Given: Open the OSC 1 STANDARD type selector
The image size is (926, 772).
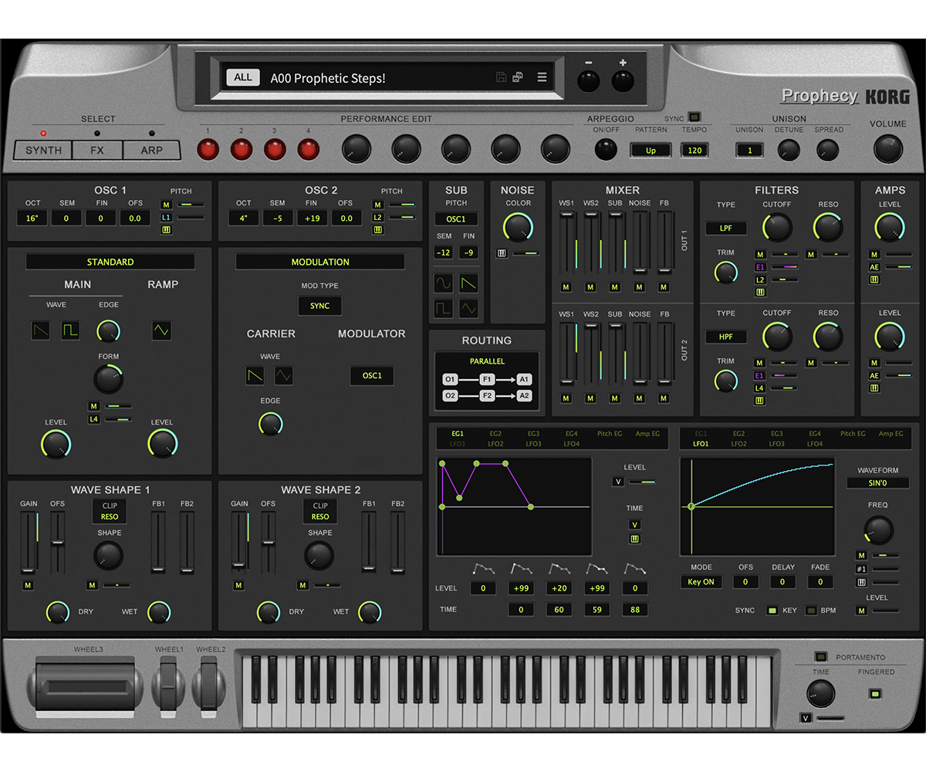Looking at the screenshot, I should click(110, 262).
